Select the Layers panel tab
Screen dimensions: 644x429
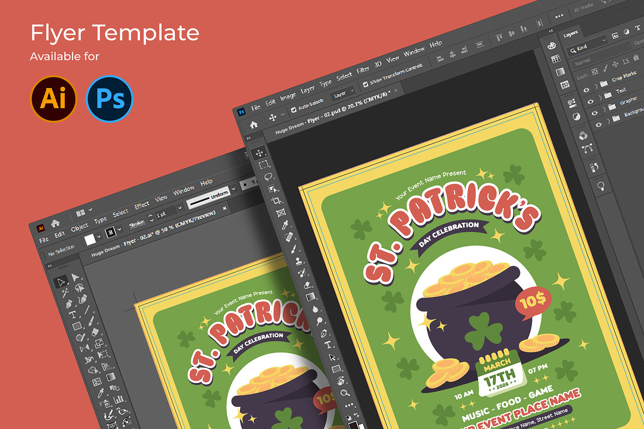coord(571,35)
